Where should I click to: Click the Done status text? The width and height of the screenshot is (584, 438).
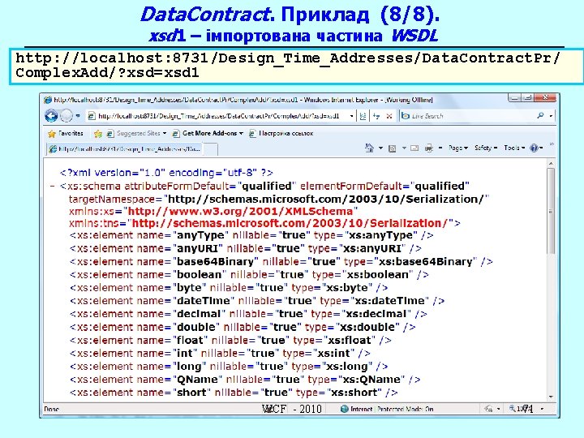point(51,410)
